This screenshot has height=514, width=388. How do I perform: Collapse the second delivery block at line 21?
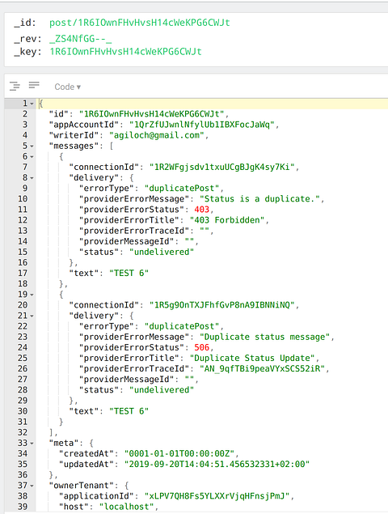32,316
